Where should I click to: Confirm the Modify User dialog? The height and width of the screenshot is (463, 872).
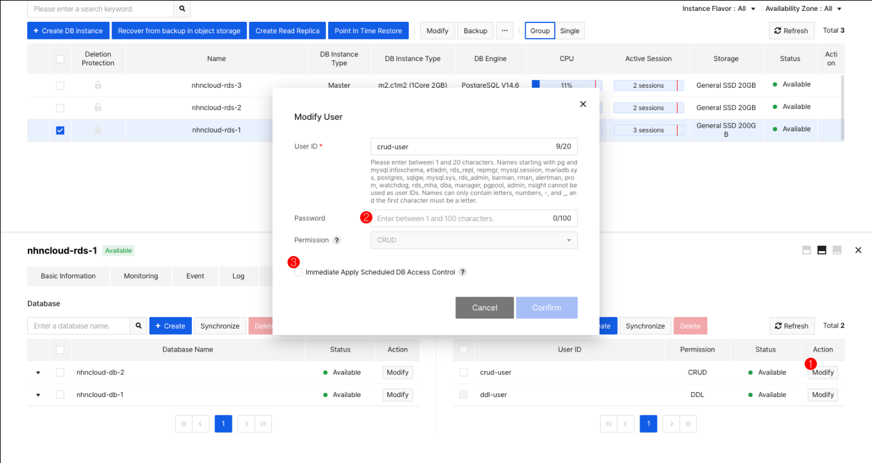547,307
